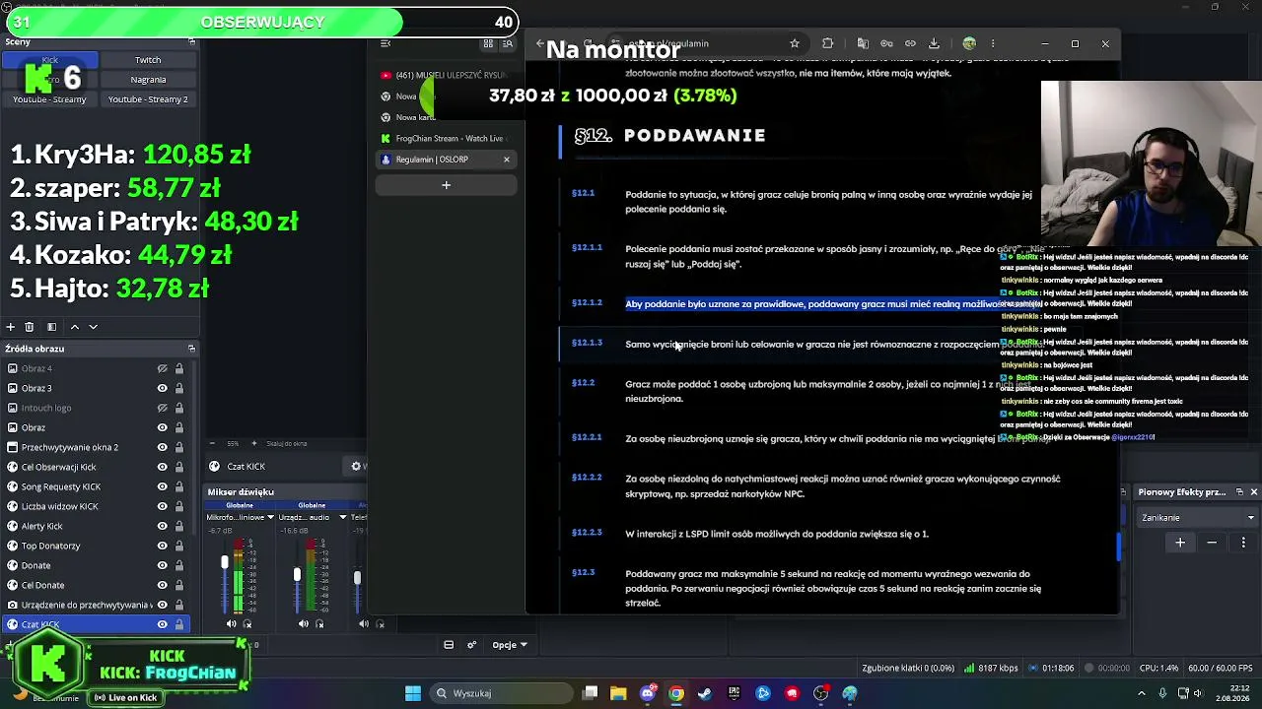Select the Nagrania scene
This screenshot has height=709, width=1262.
148,80
